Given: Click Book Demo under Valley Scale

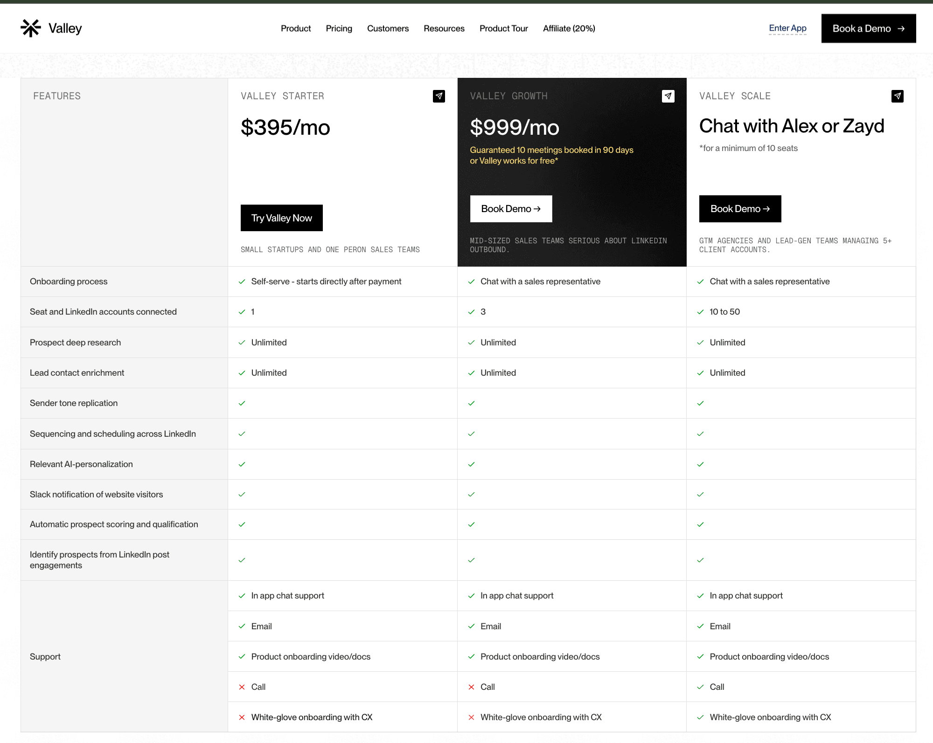Looking at the screenshot, I should [x=740, y=209].
